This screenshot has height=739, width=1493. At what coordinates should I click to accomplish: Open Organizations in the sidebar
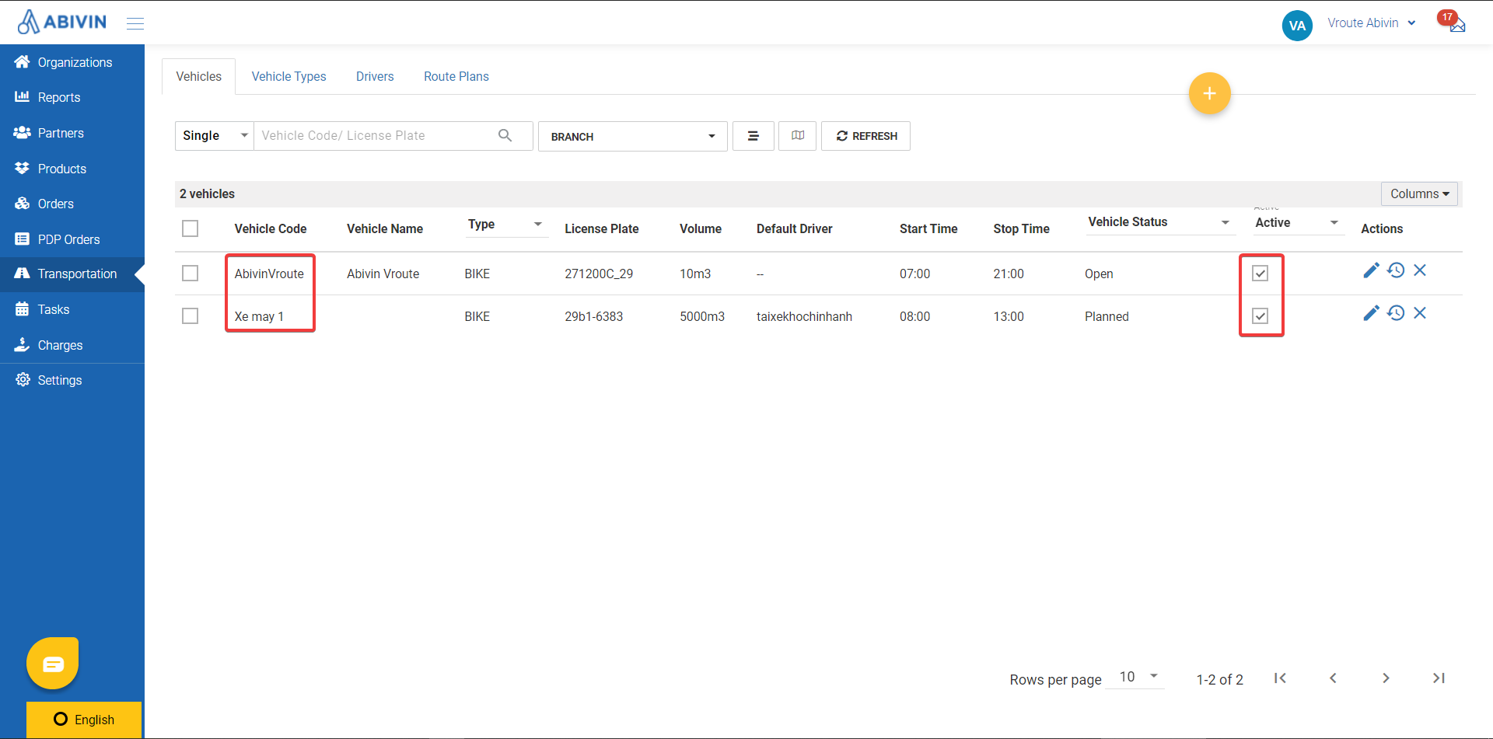coord(72,62)
